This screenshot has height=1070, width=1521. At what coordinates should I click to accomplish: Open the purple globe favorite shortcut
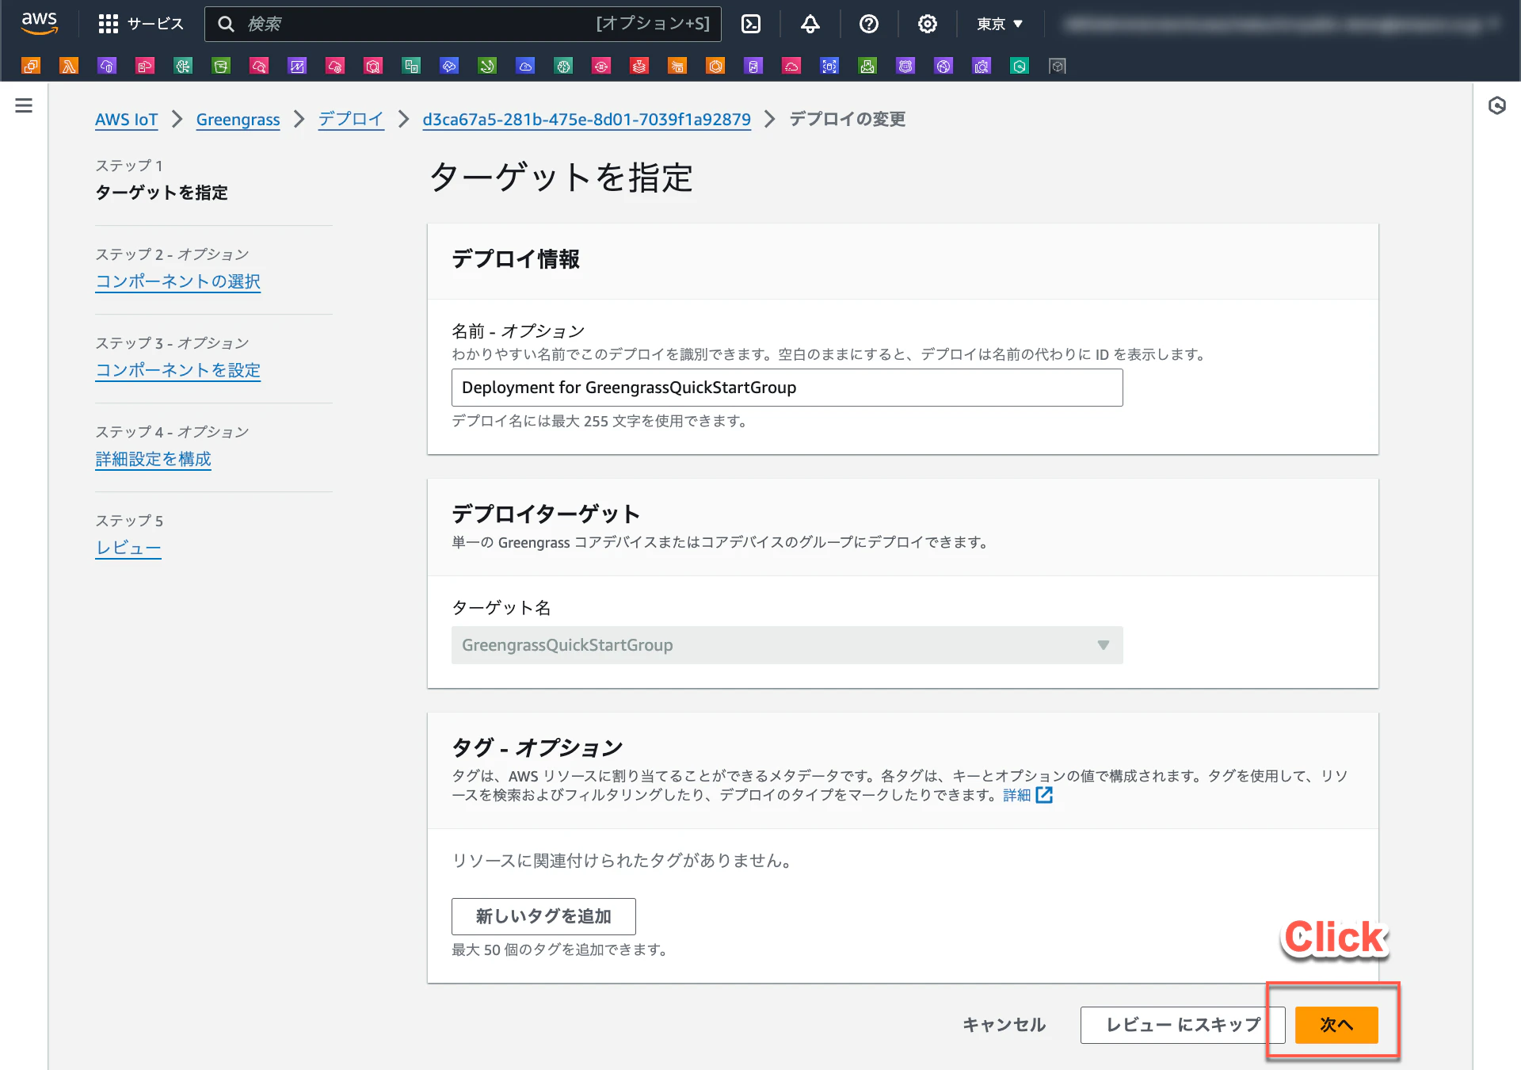click(x=943, y=66)
